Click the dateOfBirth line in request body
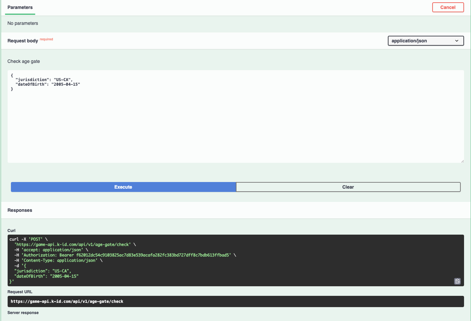Screen dimensions: 471x321 tap(48, 84)
